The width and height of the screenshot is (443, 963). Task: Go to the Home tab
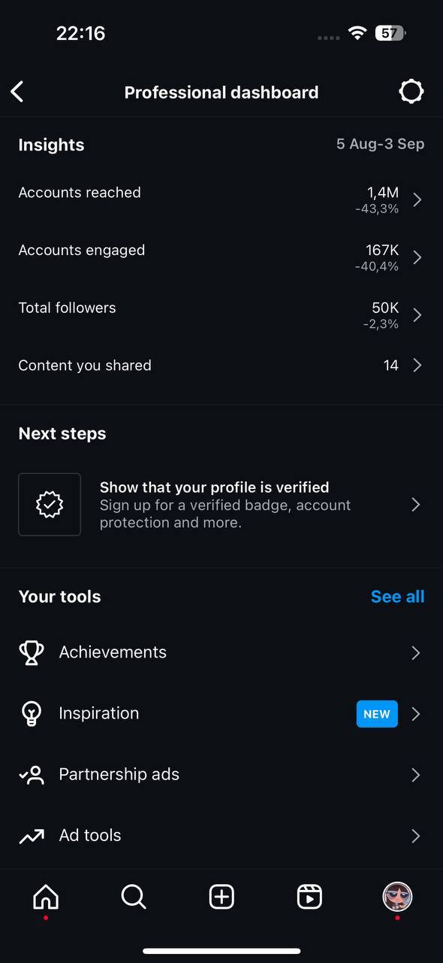coord(46,897)
